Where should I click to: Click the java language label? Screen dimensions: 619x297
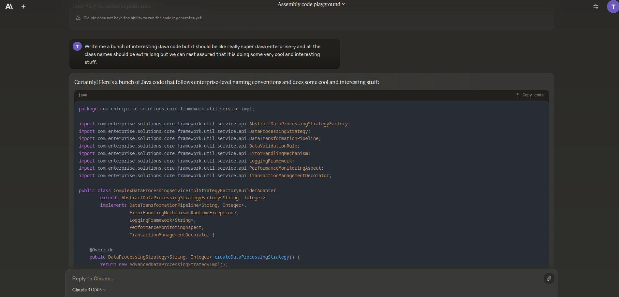coord(83,95)
